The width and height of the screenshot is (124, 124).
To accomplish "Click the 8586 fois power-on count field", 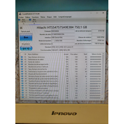I will click(x=98, y=40).
